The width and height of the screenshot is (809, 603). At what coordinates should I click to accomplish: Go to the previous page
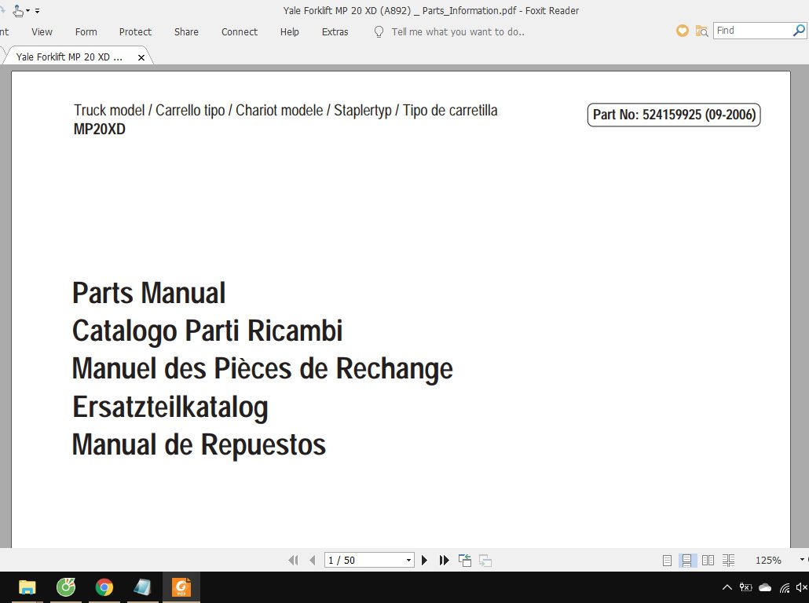(x=312, y=560)
